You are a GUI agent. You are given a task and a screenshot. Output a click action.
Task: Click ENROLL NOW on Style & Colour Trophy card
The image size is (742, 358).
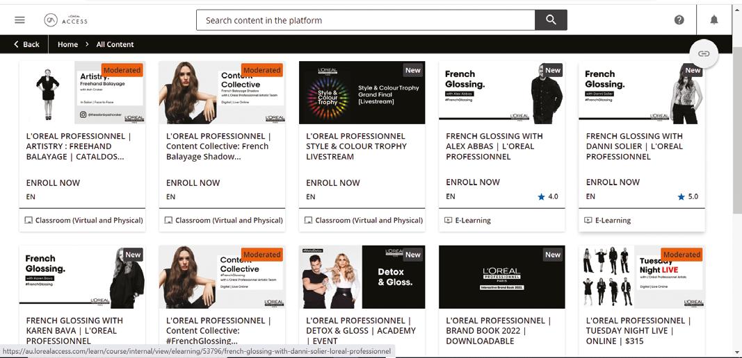click(x=333, y=182)
